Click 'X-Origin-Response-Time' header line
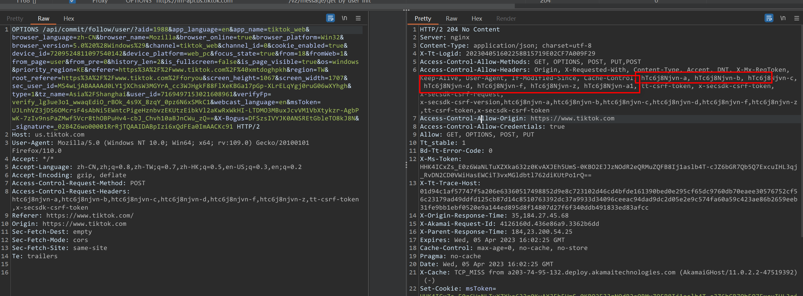Screen dimensions: 803x296 click(x=494, y=215)
